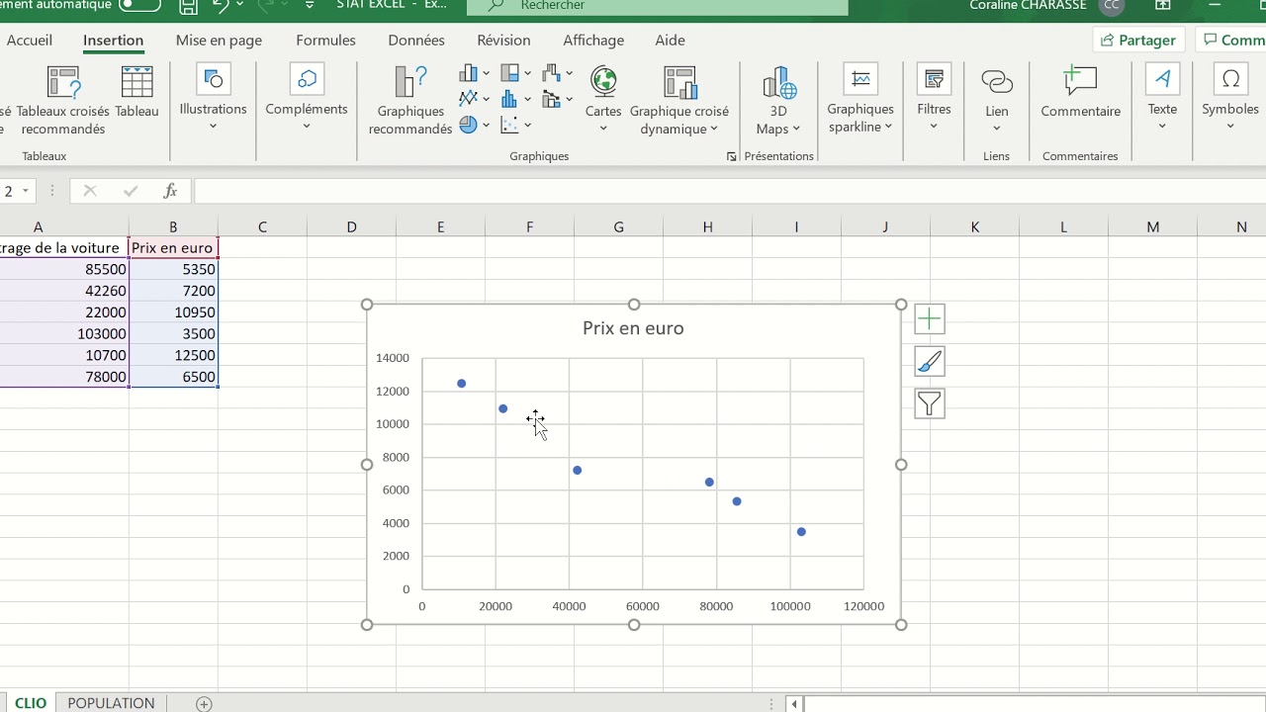Insert a column or bar chart
The image size is (1266, 712).
coord(468,73)
